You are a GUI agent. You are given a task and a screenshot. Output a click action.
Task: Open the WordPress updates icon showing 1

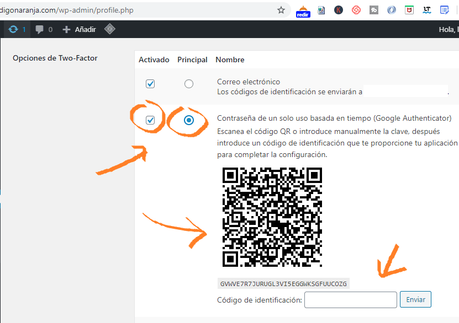tap(17, 29)
